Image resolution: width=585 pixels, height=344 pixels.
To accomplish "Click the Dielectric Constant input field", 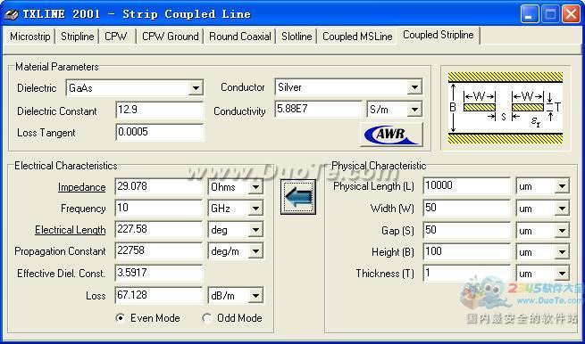I will tap(160, 111).
